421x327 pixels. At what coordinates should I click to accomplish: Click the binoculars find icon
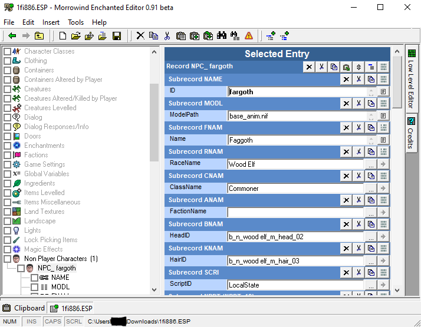coord(222,36)
